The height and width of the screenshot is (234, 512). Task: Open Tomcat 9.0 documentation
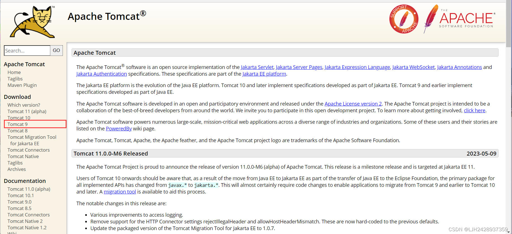coord(20,202)
